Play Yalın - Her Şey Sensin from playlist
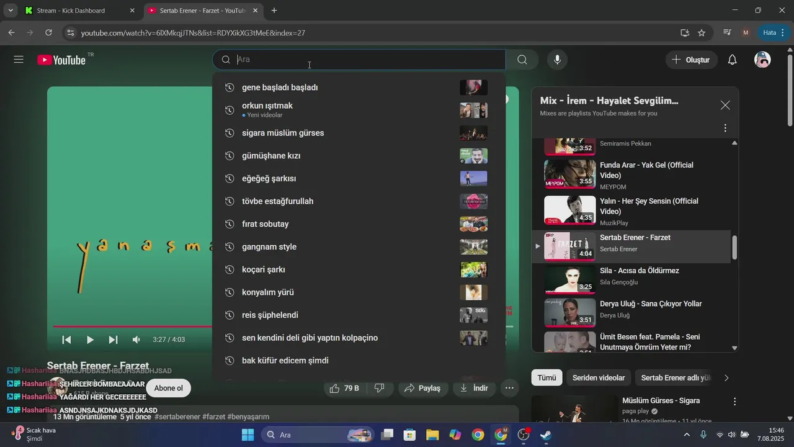This screenshot has width=794, height=447. point(631,211)
